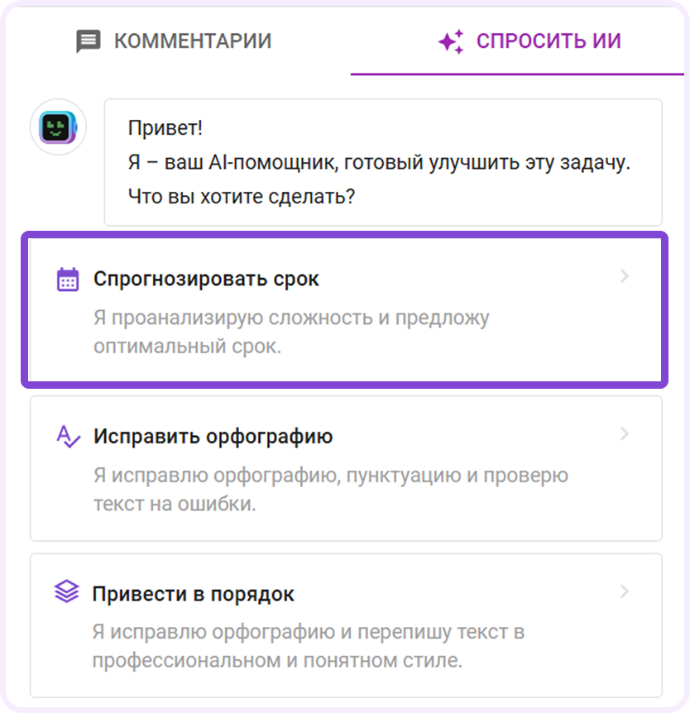Choose the Спрогнозировать срок option
The image size is (690, 713).
pyautogui.click(x=206, y=280)
